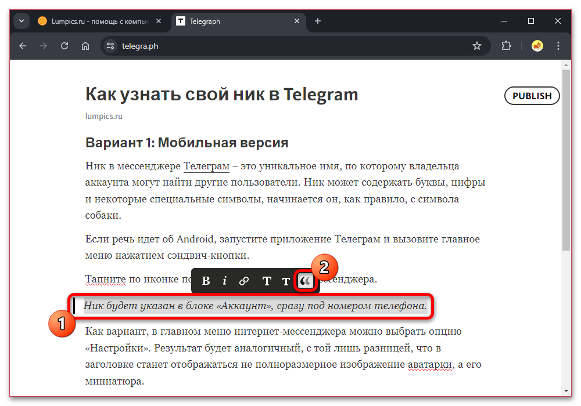
Task: Follow the underlined Телеграм link
Action: click(206, 166)
